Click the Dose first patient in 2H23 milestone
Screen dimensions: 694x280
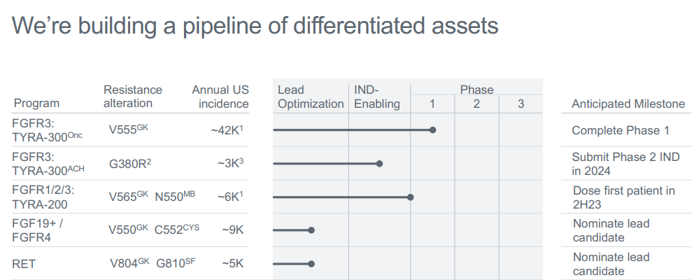click(x=623, y=197)
